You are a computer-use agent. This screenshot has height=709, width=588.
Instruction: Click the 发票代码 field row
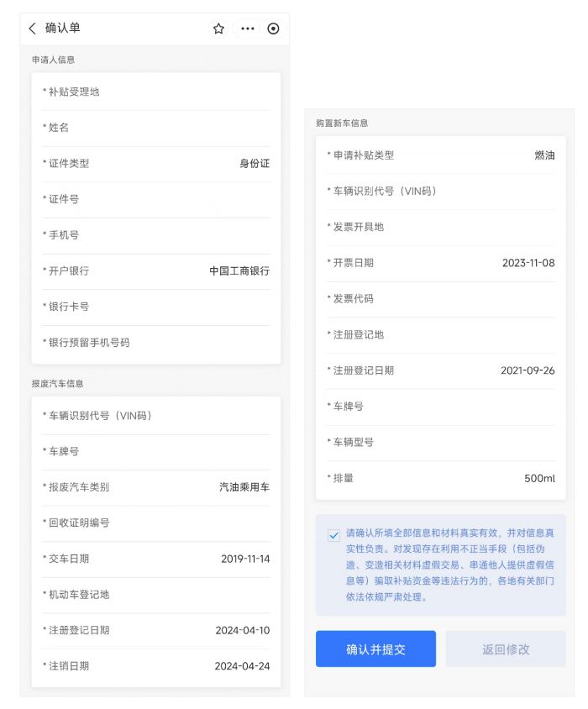tap(440, 299)
